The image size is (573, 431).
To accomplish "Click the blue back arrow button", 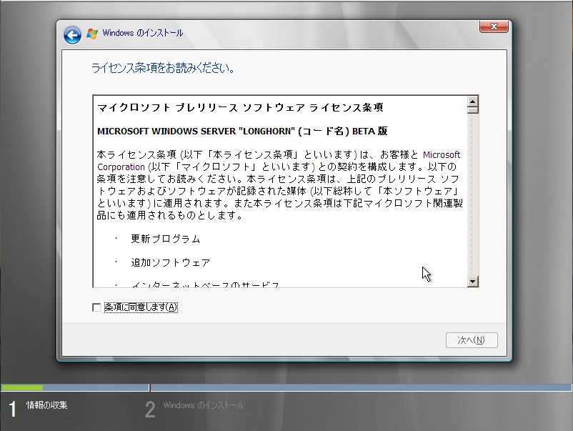I will pos(72,36).
